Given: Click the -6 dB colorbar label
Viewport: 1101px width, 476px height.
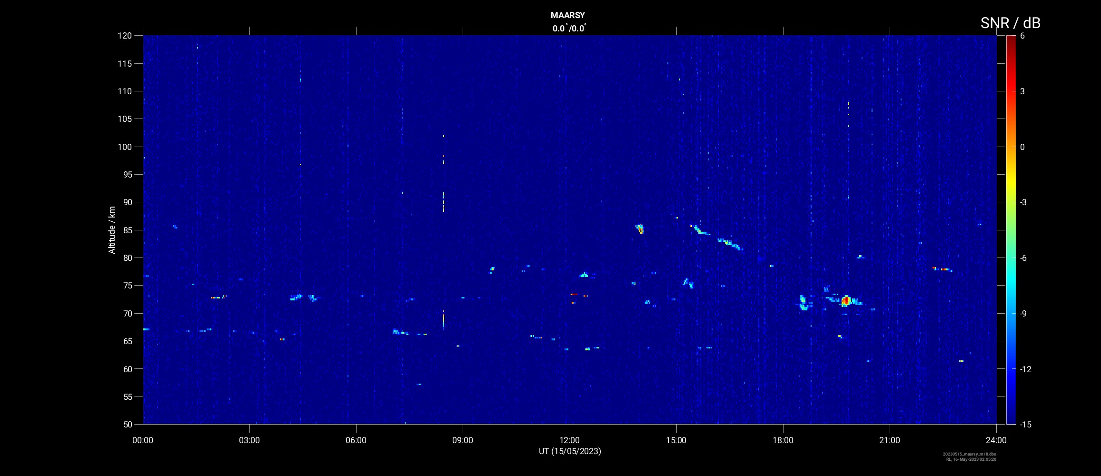Looking at the screenshot, I should coord(1023,258).
